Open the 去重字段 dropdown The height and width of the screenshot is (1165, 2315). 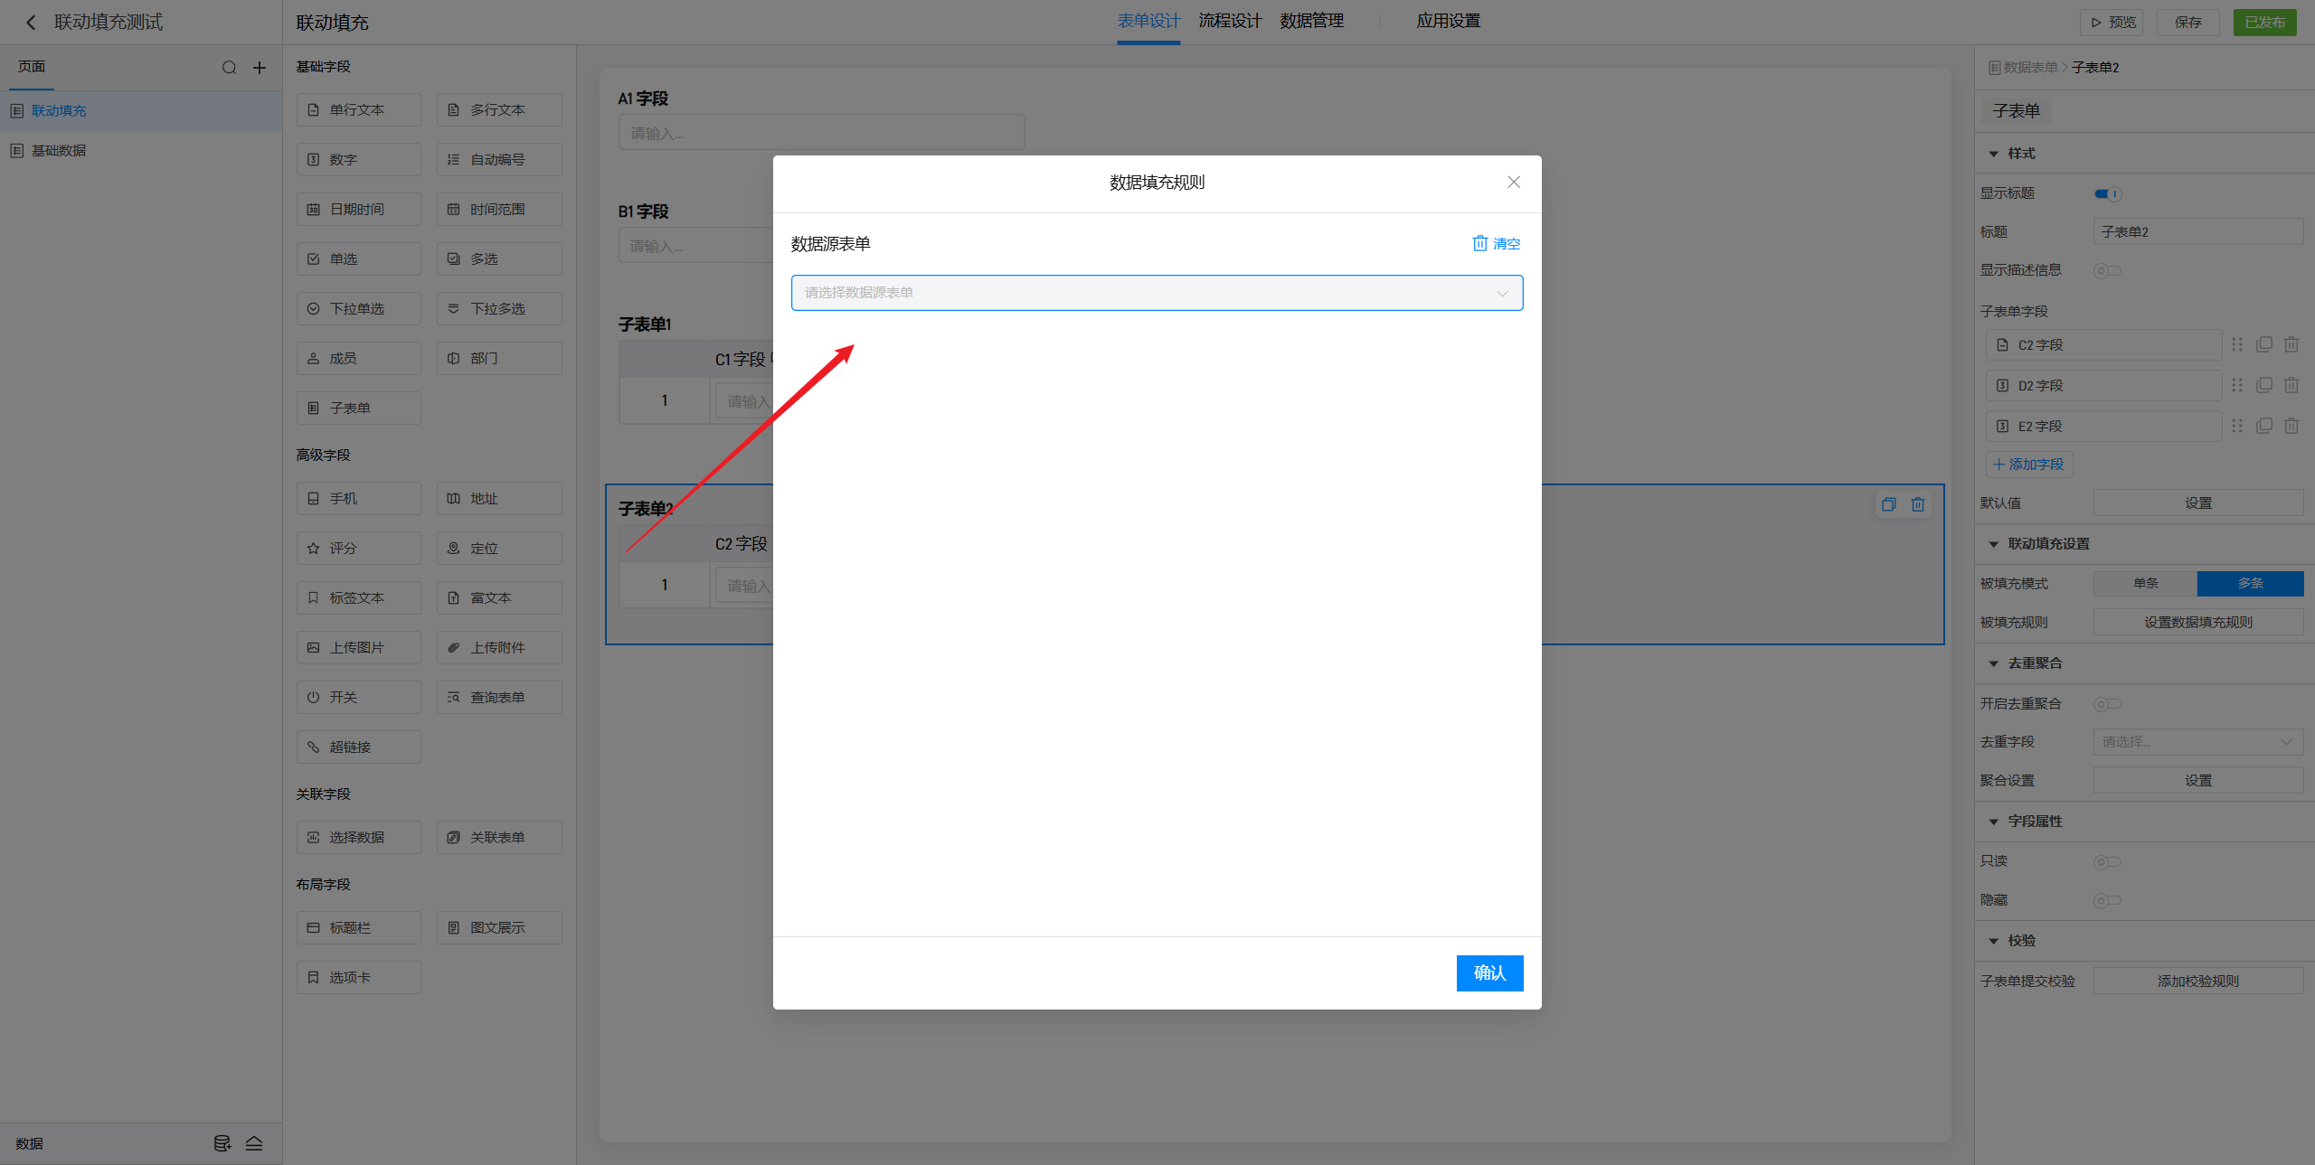2197,742
